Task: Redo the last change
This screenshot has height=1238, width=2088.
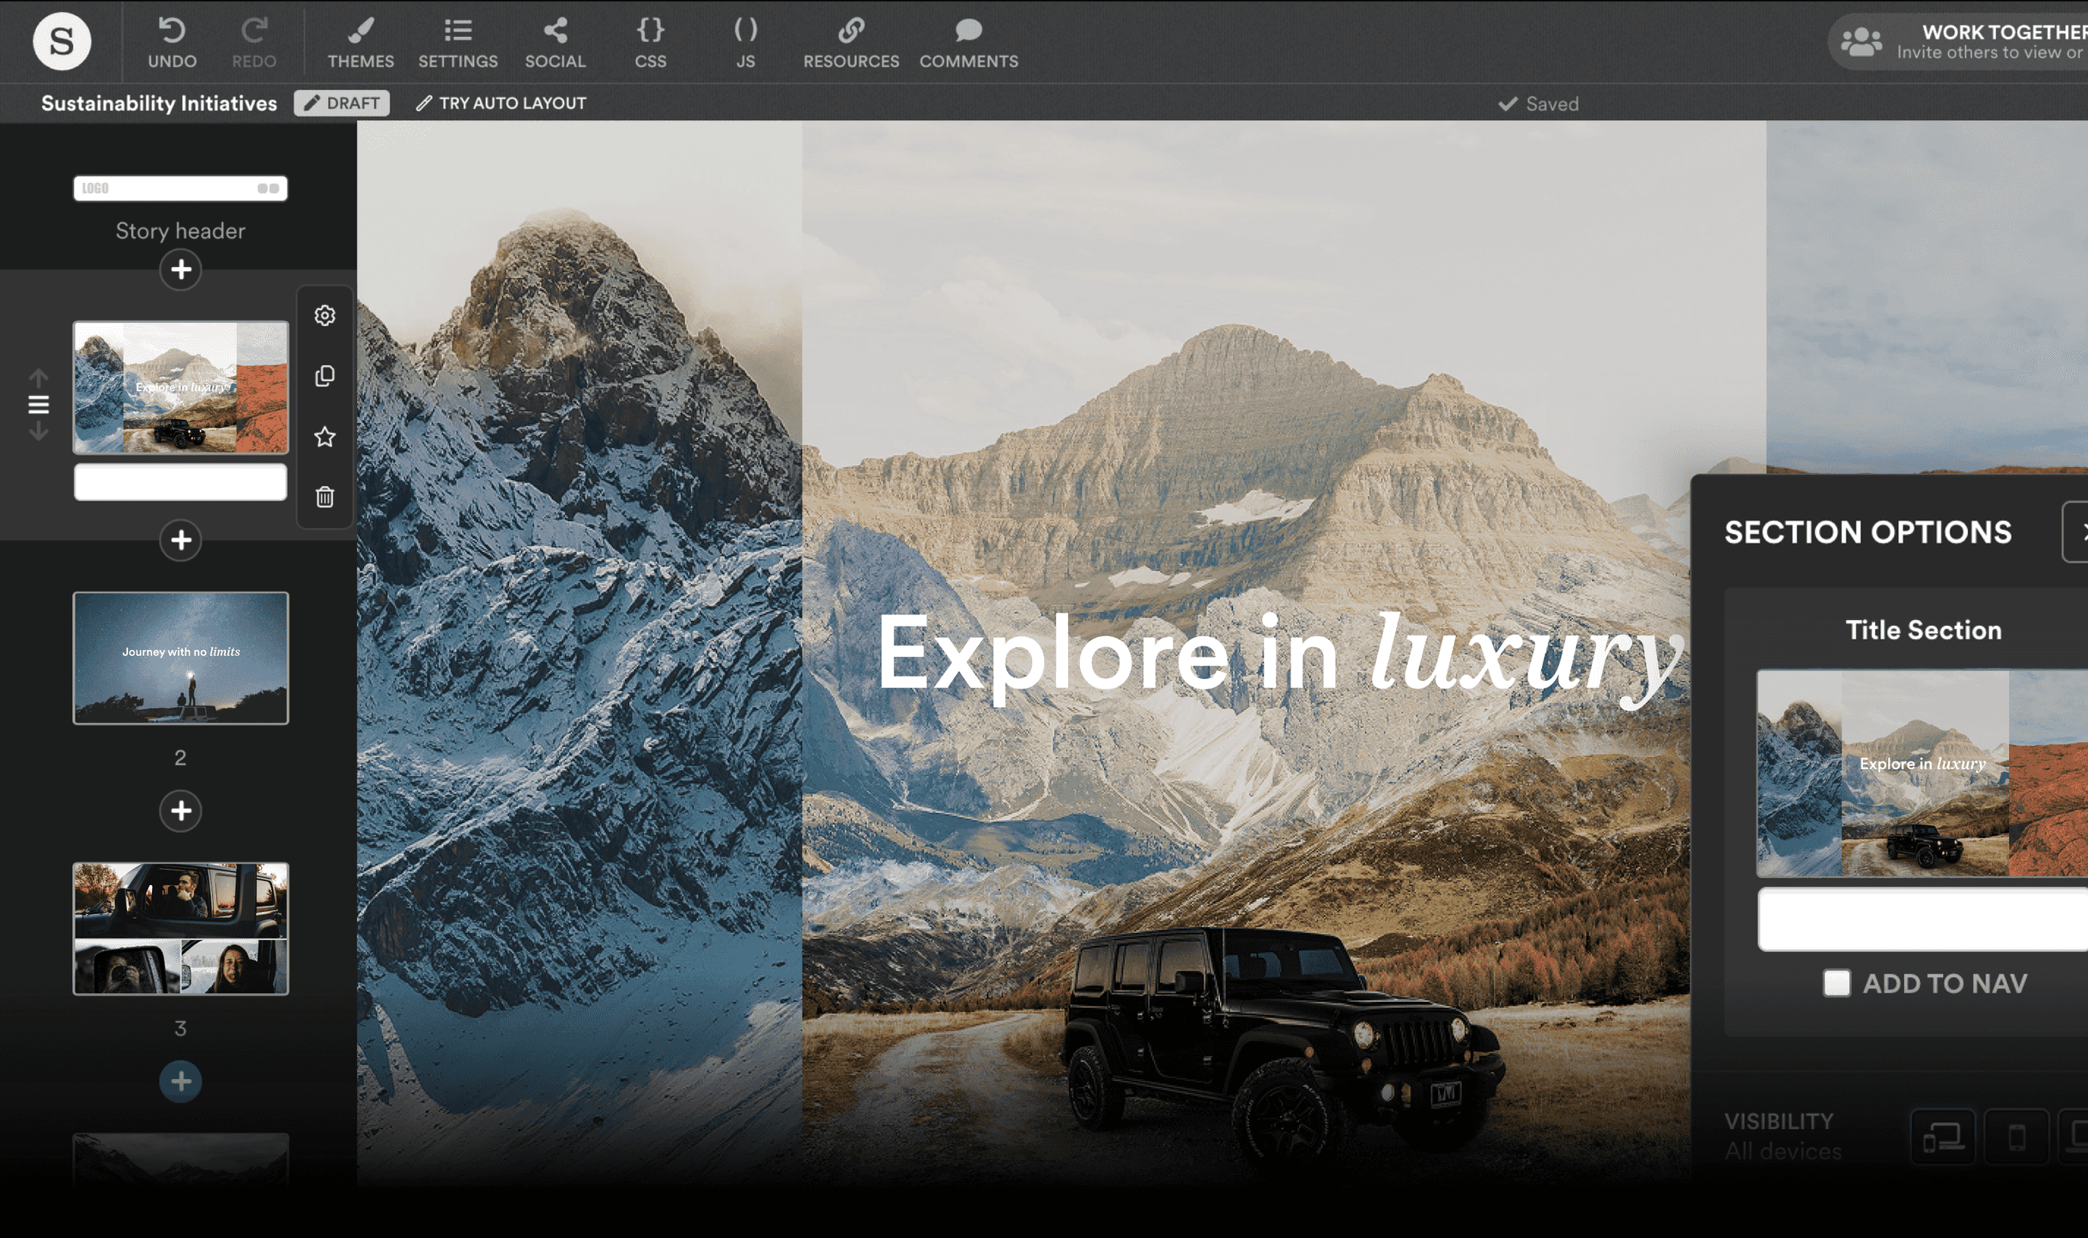Action: point(254,41)
